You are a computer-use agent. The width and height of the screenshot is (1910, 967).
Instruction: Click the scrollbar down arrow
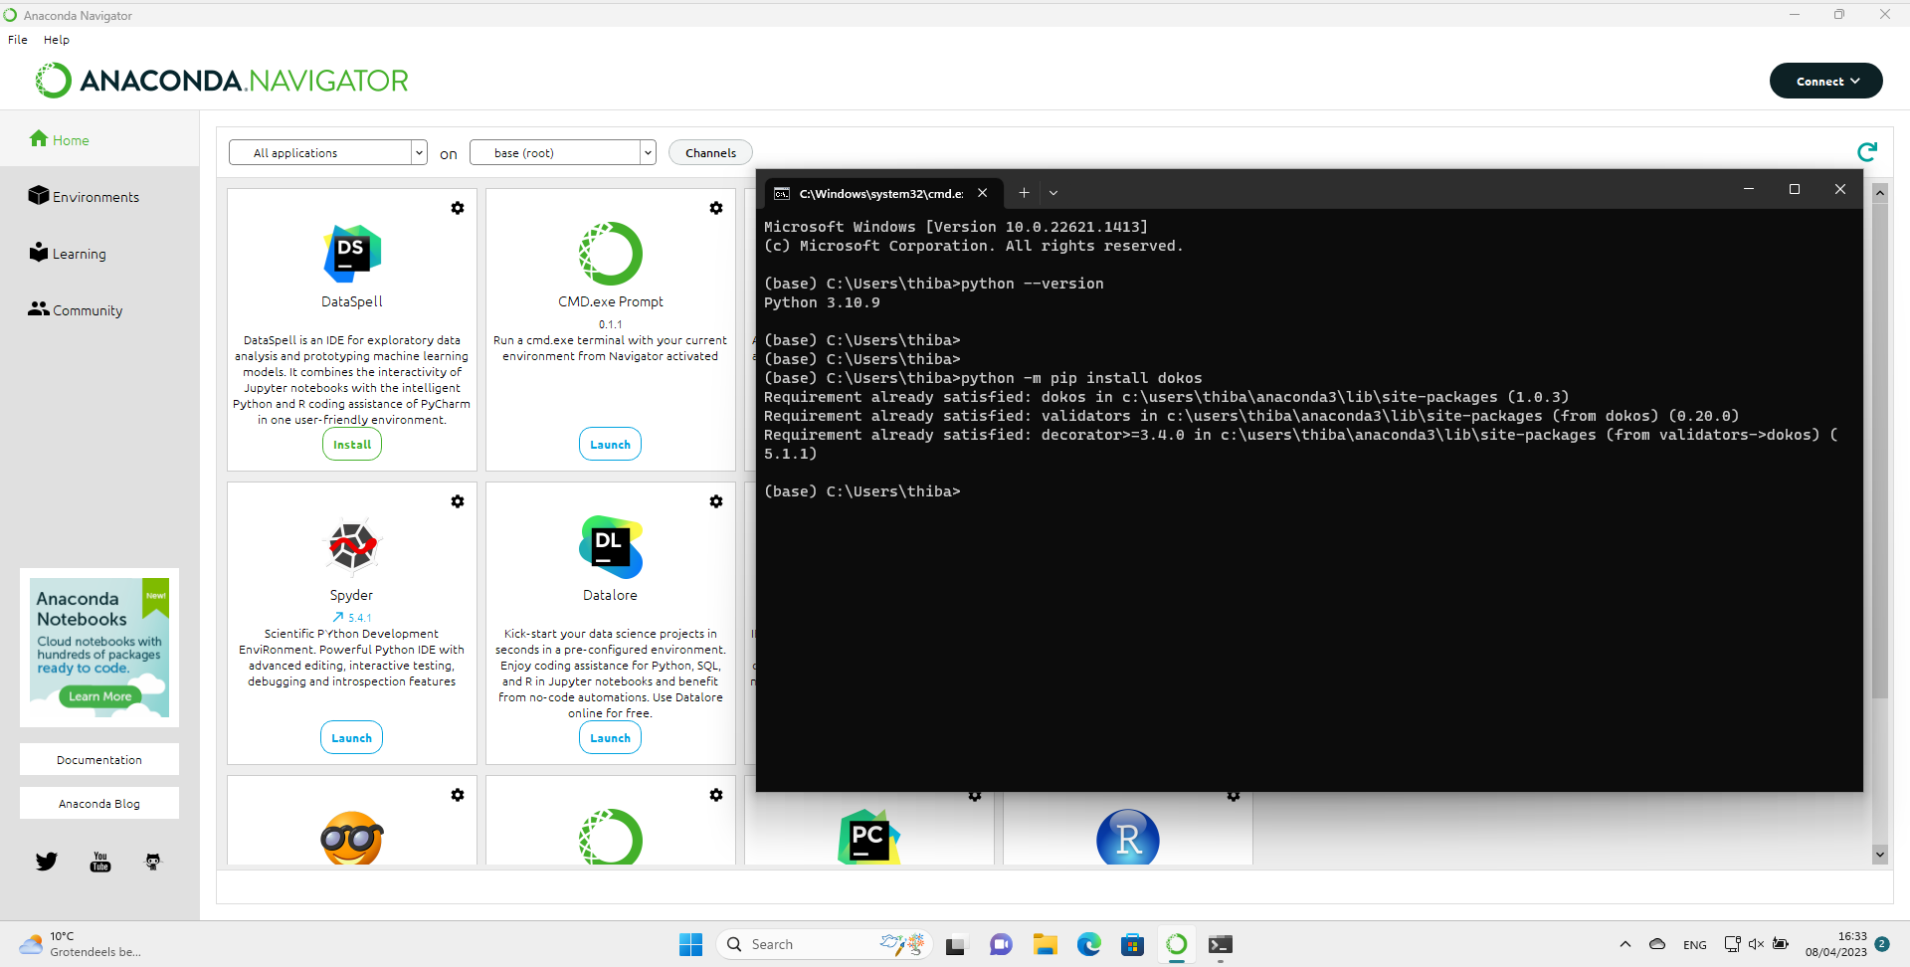1879,854
